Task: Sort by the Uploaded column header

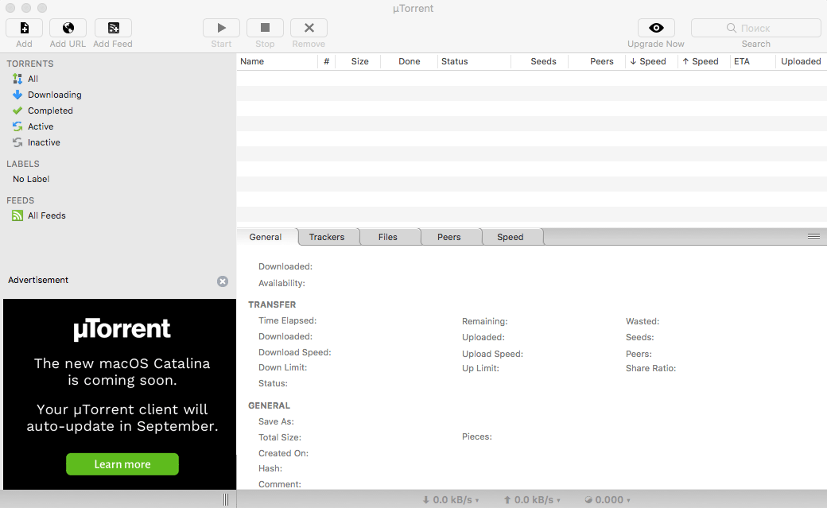Action: [802, 61]
